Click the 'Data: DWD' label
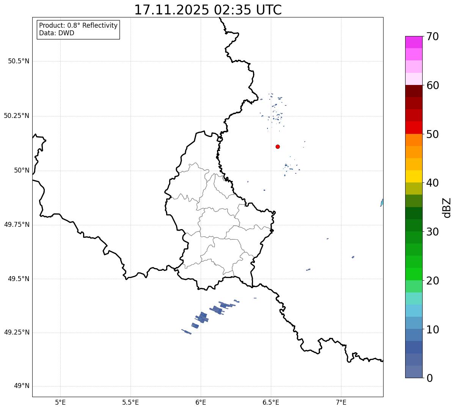The width and height of the screenshot is (456, 410). click(x=57, y=33)
